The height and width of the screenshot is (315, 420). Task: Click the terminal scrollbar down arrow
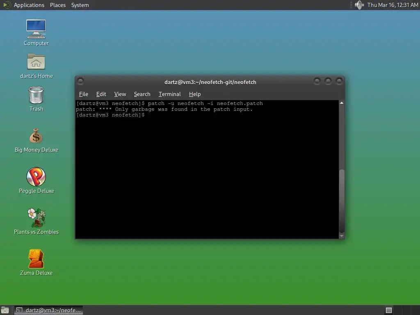(x=342, y=236)
